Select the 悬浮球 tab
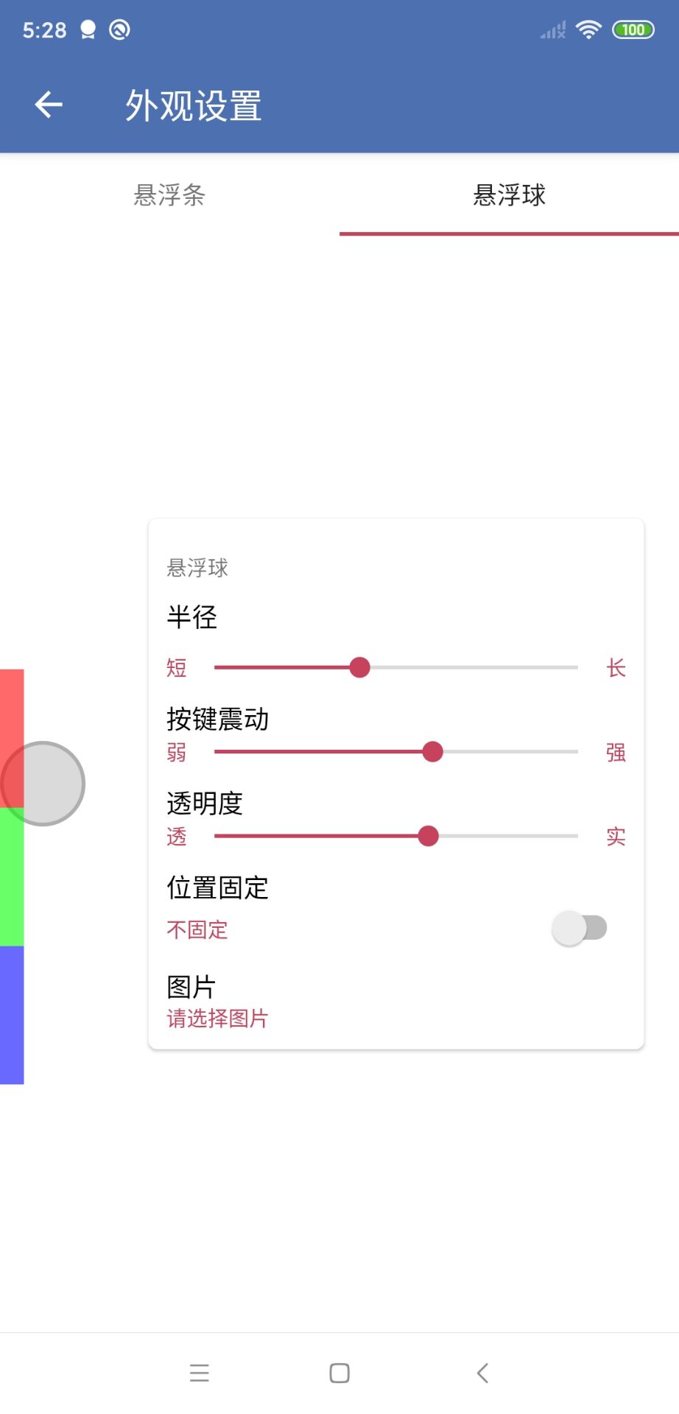Viewport: 679px width, 1414px height. click(509, 196)
